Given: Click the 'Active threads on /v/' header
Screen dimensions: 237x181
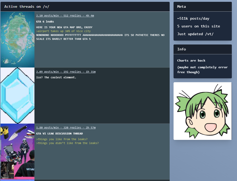Looking at the screenshot, I should click(85, 7).
